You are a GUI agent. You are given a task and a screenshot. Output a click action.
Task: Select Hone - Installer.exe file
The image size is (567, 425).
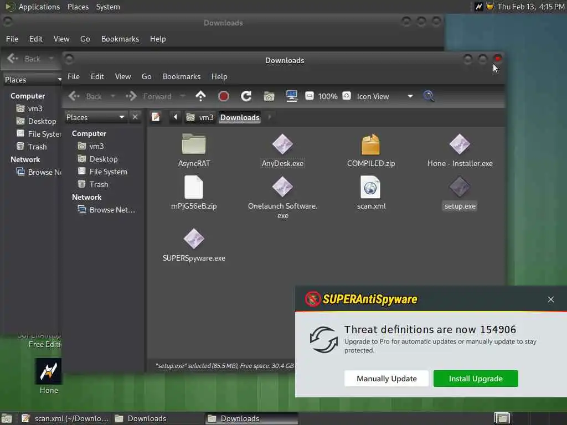[x=460, y=151]
